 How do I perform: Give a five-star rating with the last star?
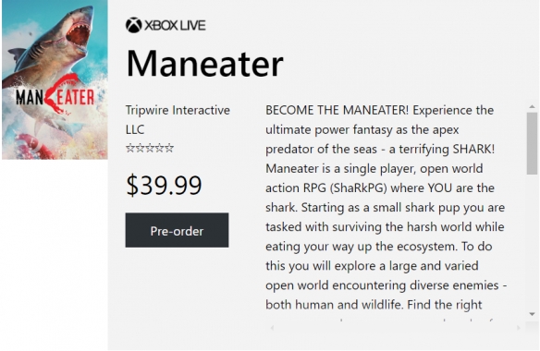pos(169,149)
